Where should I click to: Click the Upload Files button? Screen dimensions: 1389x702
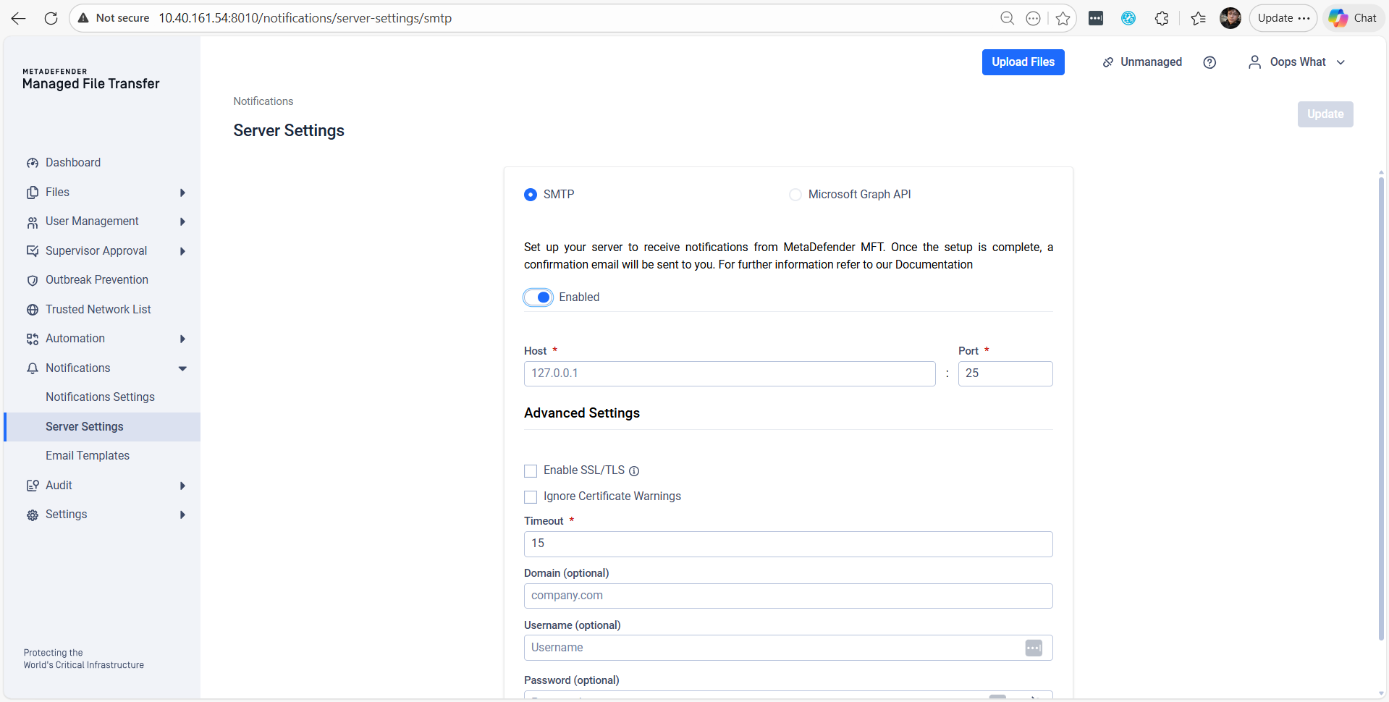pos(1023,62)
